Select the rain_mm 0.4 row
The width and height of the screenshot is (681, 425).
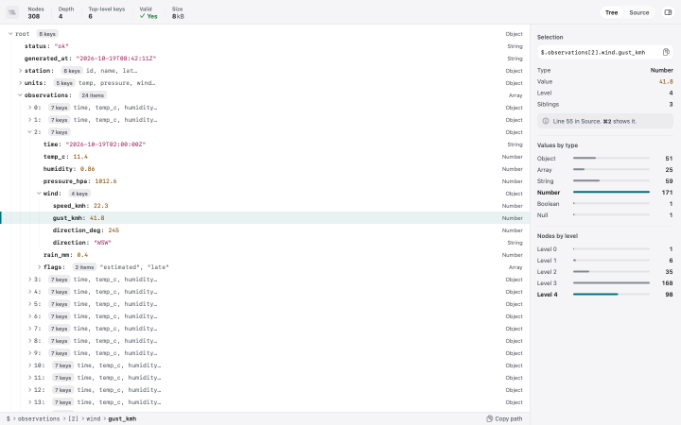click(x=265, y=255)
